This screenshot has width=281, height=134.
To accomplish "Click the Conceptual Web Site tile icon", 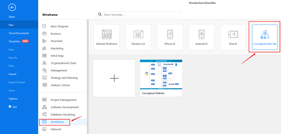I will tap(265, 34).
